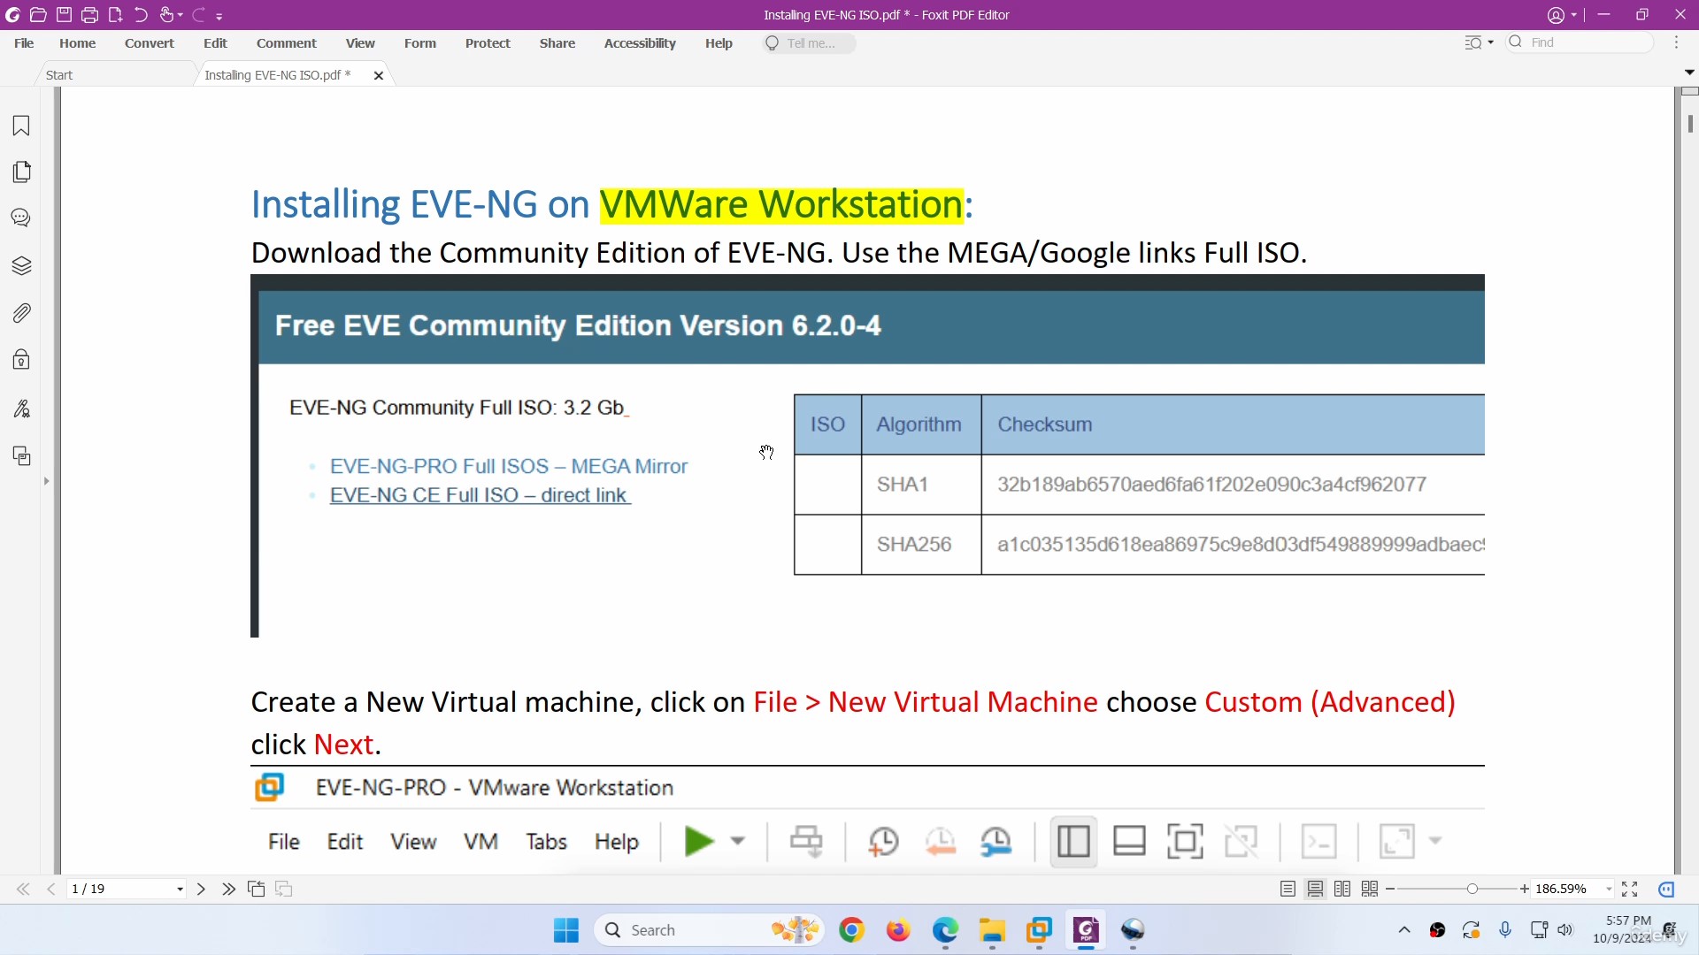Select continuous page view mode
Image resolution: width=1699 pixels, height=955 pixels.
coord(1315,889)
